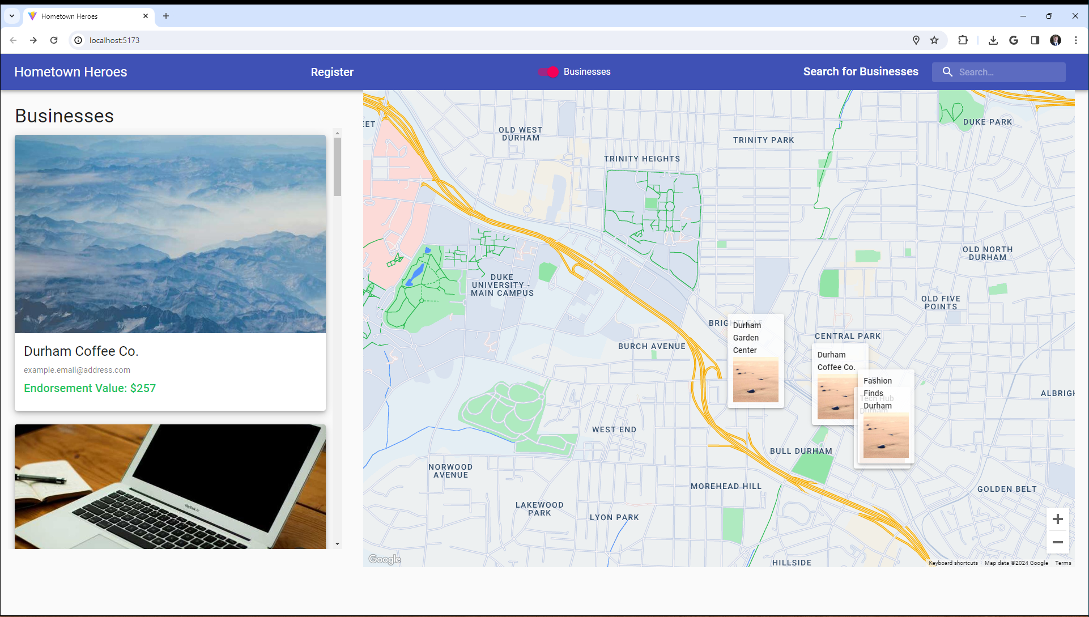Open the browser side panel icon
Screen dimensions: 1089x617
point(1035,40)
